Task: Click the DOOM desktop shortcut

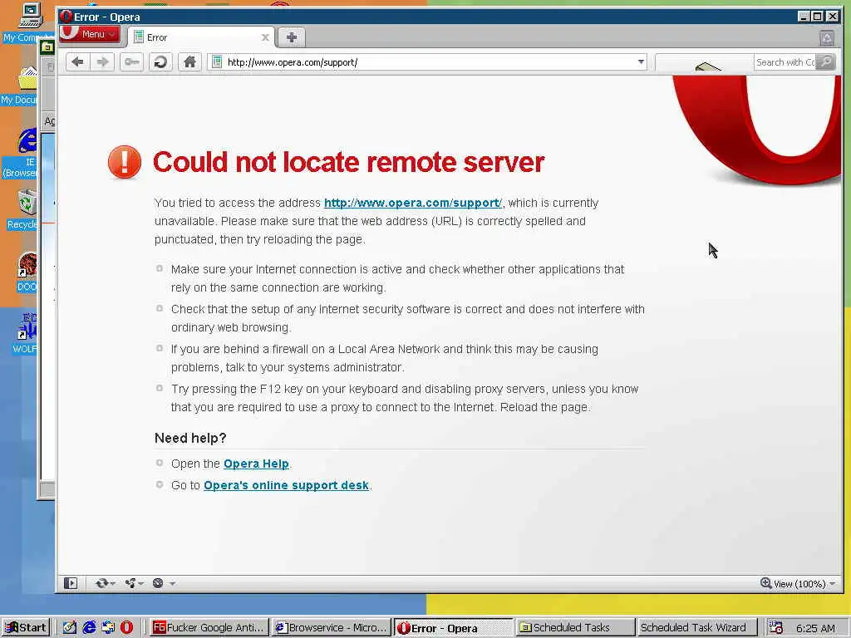Action: [x=26, y=272]
